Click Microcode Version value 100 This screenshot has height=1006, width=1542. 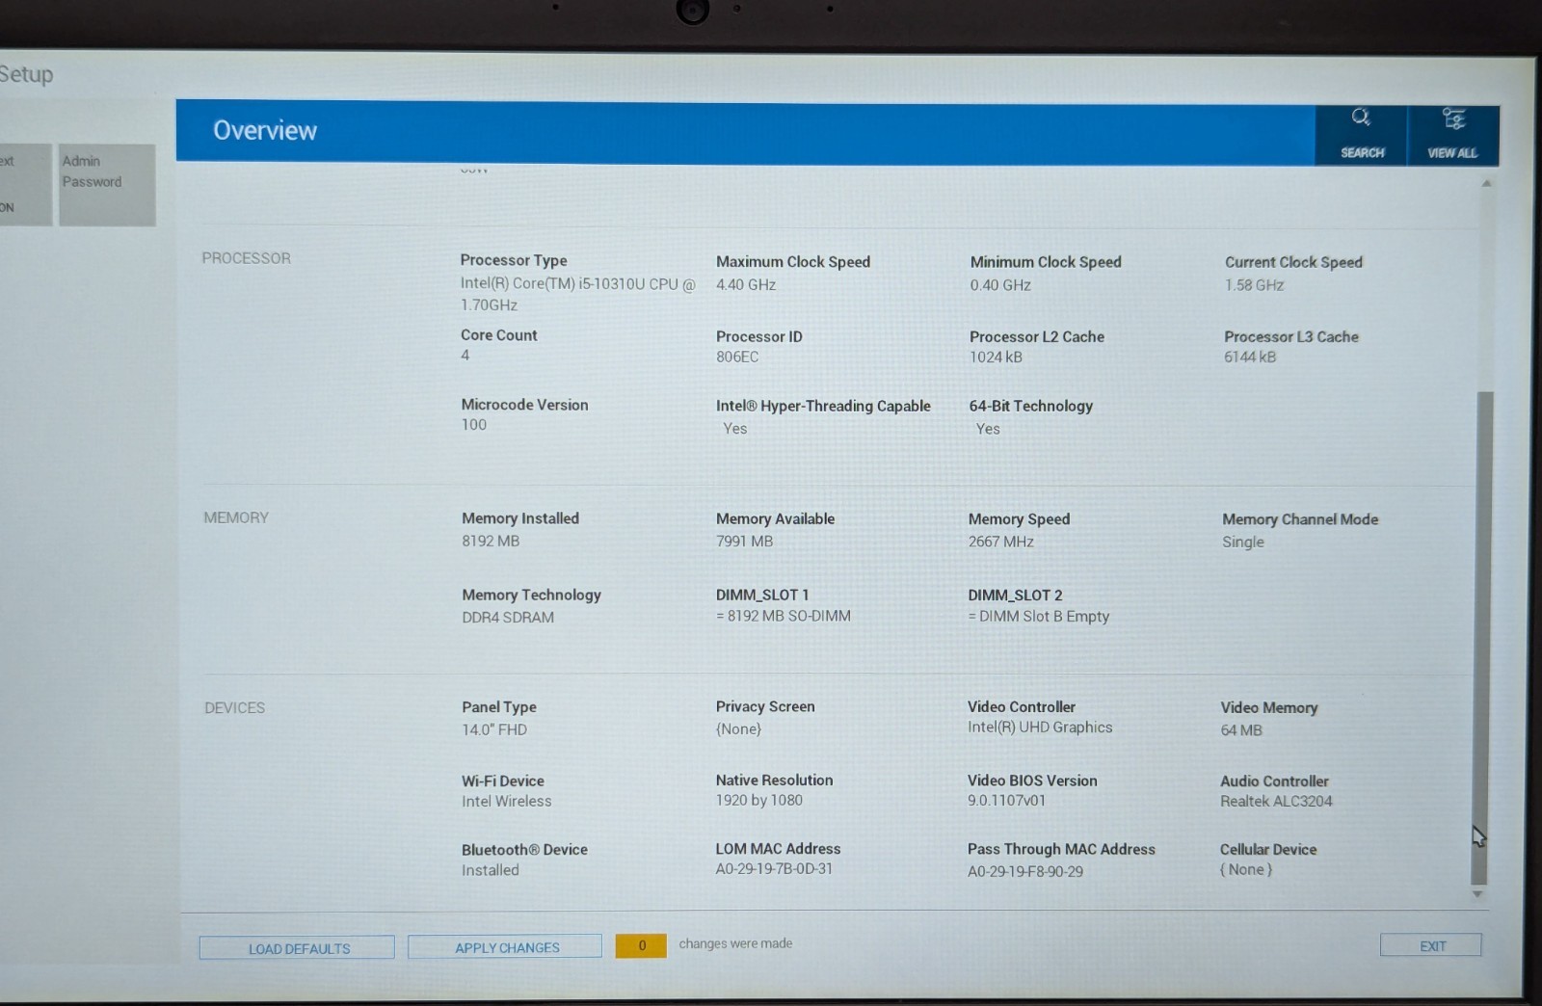coord(473,425)
